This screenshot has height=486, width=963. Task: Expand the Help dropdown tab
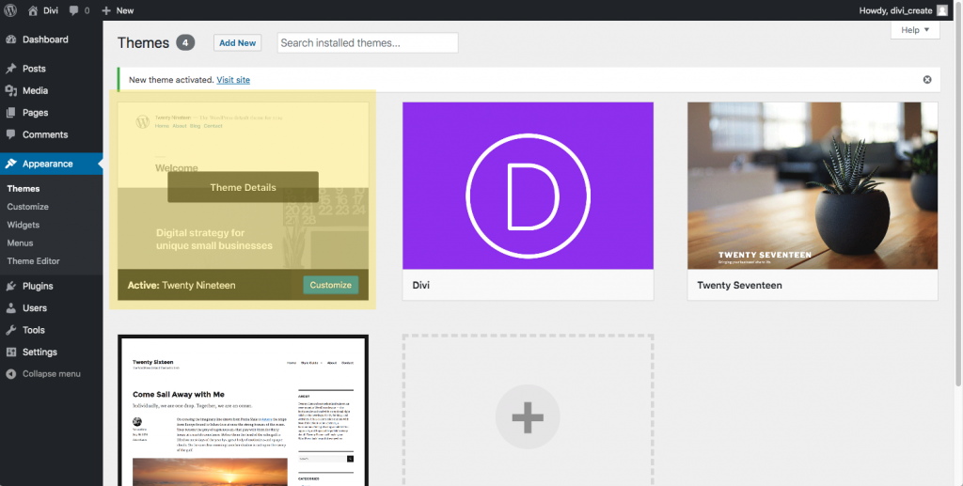[x=915, y=29]
